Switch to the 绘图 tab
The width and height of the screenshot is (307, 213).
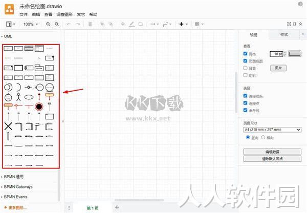(x=254, y=35)
